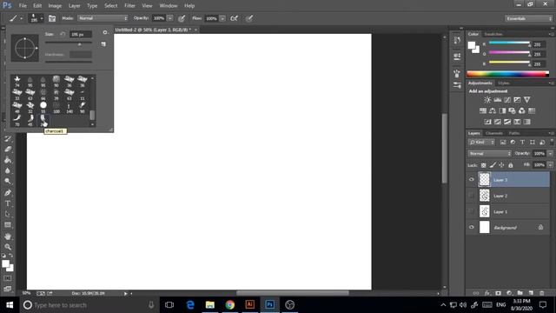Toggle lock image pixels brush icon
The height and width of the screenshot is (313, 556).
pyautogui.click(x=493, y=165)
